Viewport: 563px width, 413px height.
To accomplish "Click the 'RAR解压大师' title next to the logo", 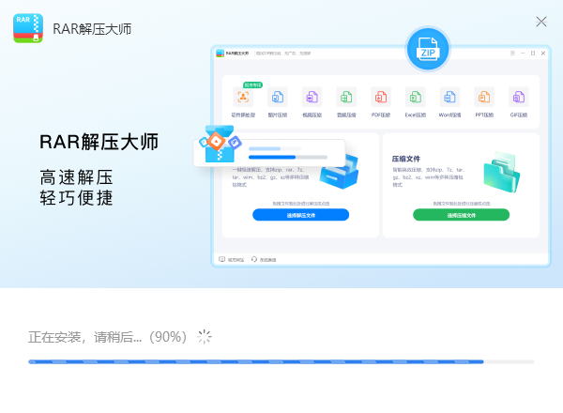I will pos(92,29).
